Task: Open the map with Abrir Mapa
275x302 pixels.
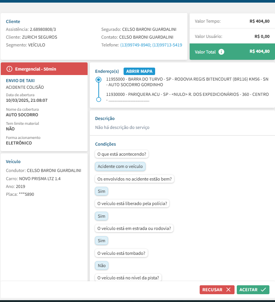Action: tap(139, 71)
